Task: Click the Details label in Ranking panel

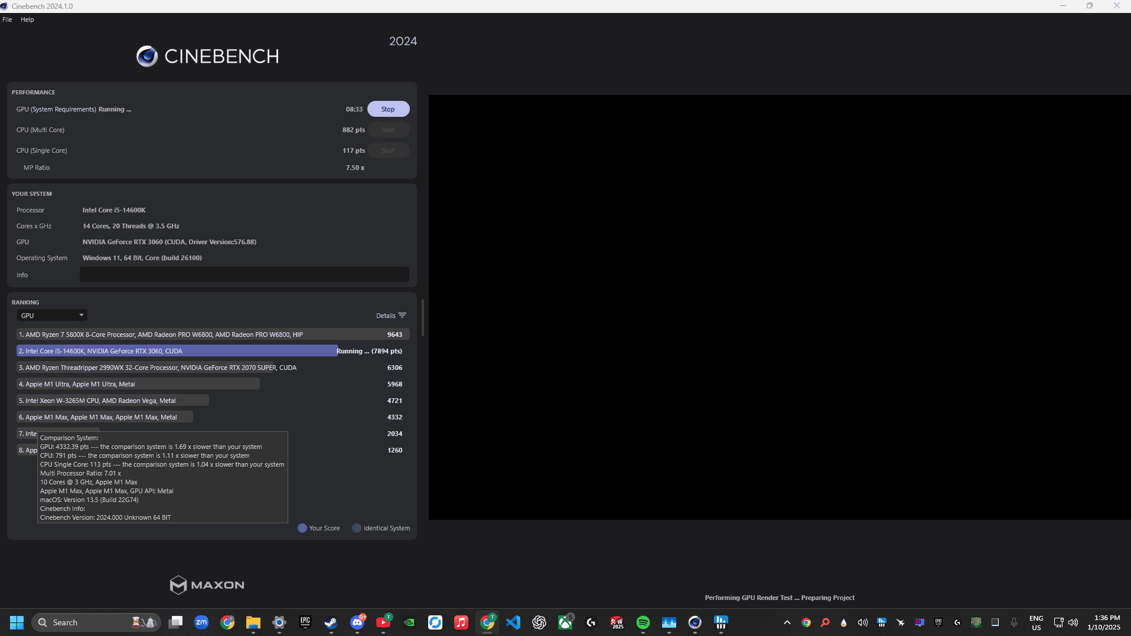Action: pyautogui.click(x=386, y=316)
